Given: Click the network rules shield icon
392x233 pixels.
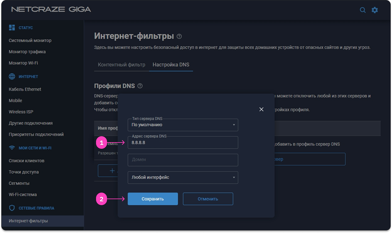Looking at the screenshot, I should [x=12, y=208].
